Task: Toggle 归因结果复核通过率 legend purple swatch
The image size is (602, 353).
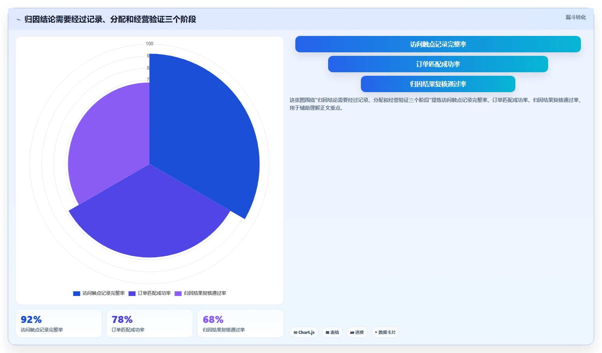Action: coord(178,293)
